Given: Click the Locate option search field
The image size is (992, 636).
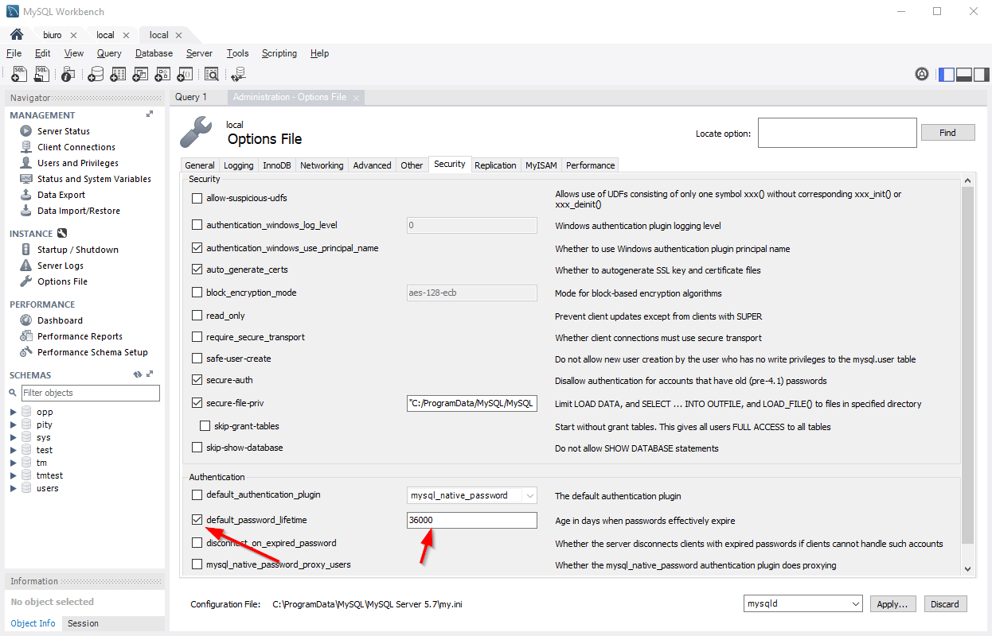Looking at the screenshot, I should pyautogui.click(x=837, y=133).
